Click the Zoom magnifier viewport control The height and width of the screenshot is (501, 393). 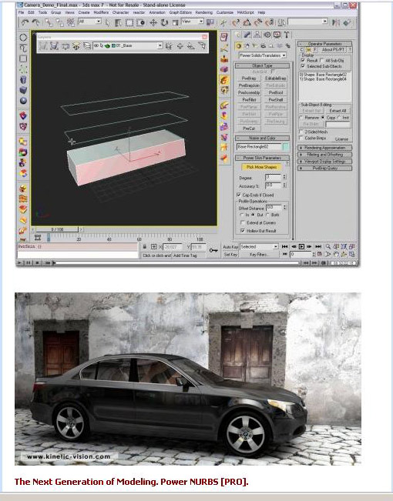point(328,246)
